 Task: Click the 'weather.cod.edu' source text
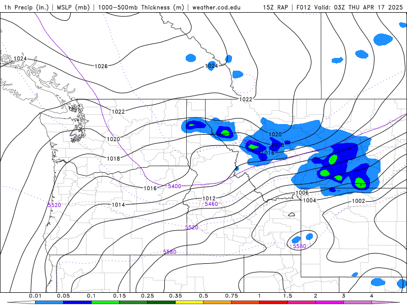click(x=216, y=7)
